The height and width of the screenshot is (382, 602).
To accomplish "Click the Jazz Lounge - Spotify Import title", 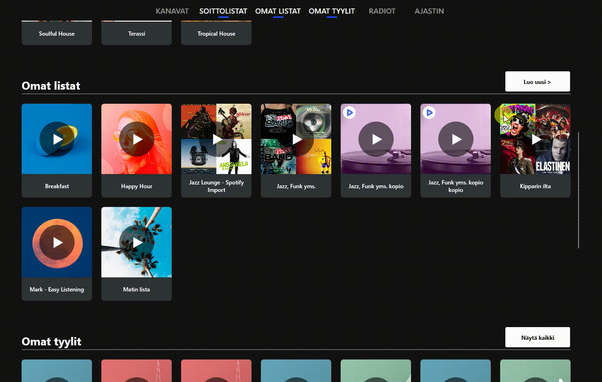I will tap(216, 186).
